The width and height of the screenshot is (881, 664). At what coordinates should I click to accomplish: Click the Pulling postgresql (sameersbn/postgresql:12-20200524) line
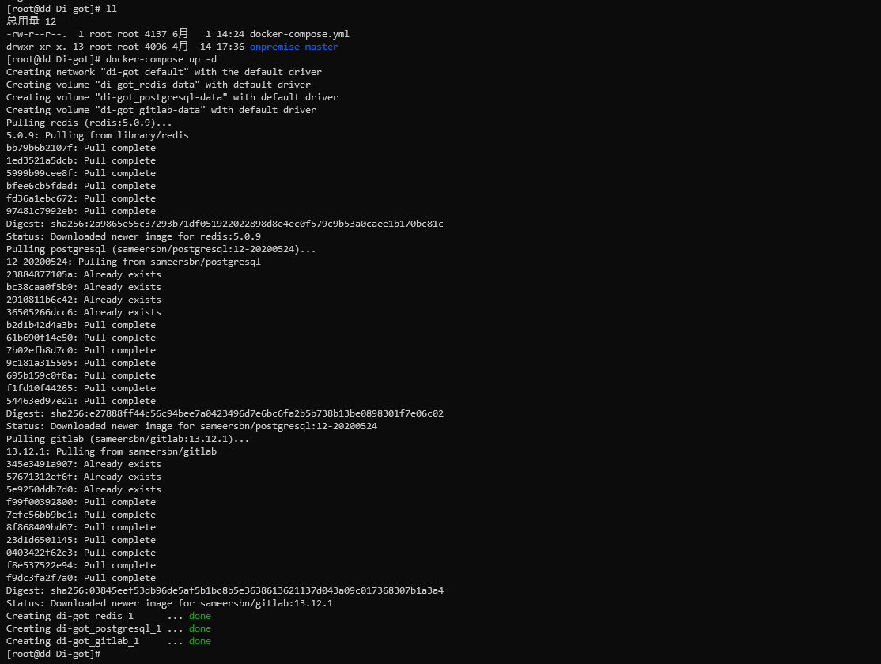[x=161, y=249]
